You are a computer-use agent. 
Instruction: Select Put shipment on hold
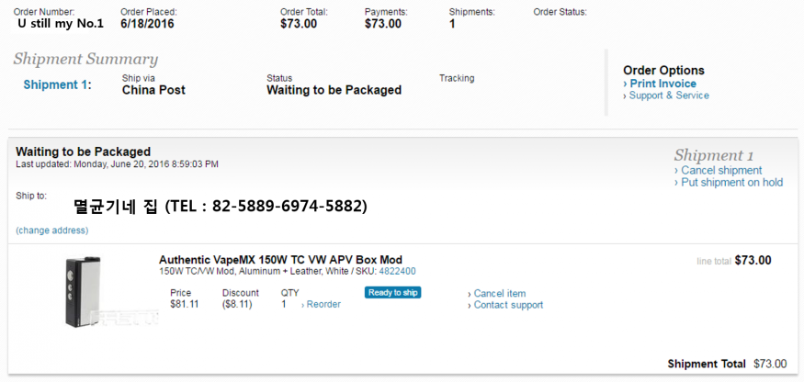pos(731,183)
